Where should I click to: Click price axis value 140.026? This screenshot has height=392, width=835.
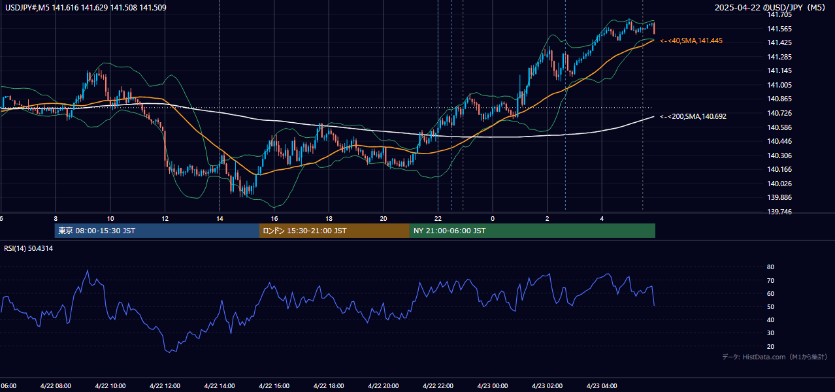(x=779, y=184)
